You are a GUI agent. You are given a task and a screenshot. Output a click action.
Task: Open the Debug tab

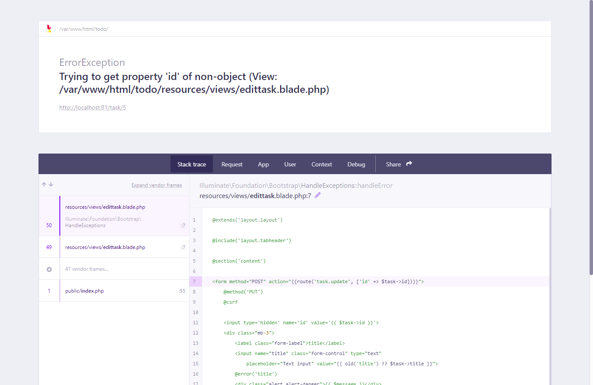[x=356, y=164]
